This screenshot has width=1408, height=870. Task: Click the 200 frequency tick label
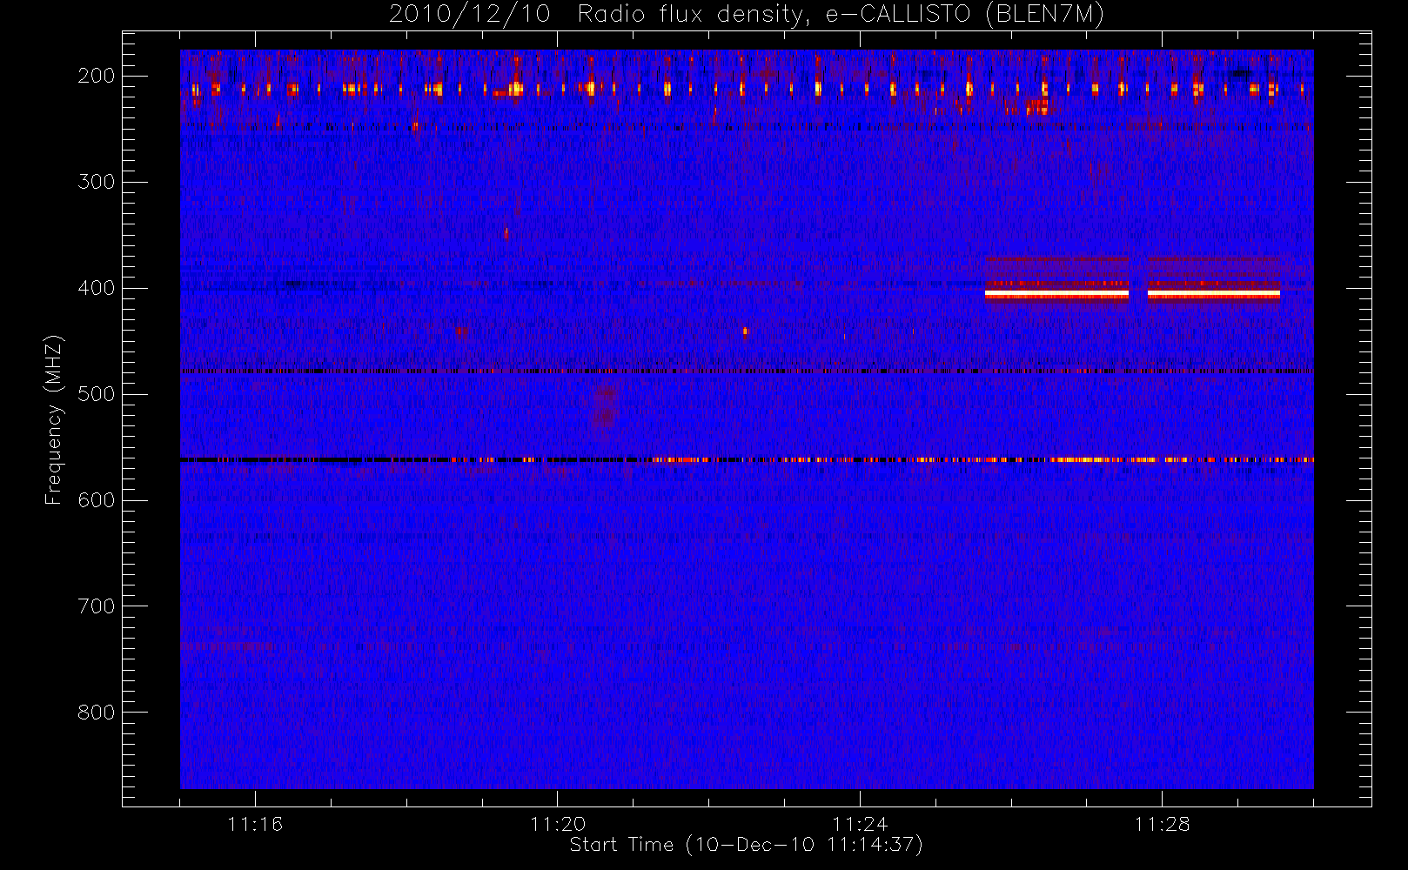96,76
